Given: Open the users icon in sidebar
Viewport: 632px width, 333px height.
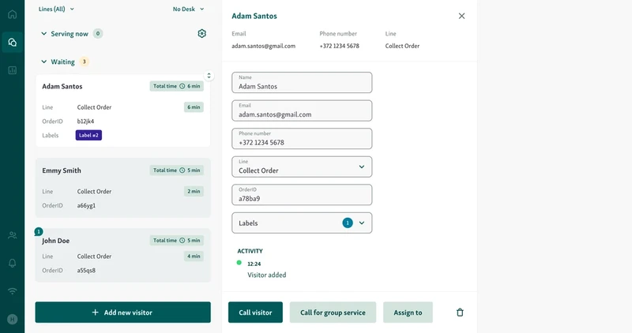Looking at the screenshot, I should tap(12, 235).
